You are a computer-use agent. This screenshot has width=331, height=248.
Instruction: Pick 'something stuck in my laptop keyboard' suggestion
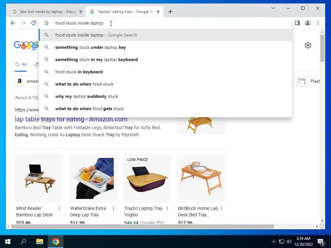click(x=166, y=59)
